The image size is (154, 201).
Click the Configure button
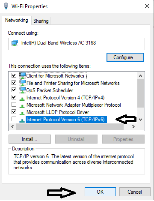(125, 57)
